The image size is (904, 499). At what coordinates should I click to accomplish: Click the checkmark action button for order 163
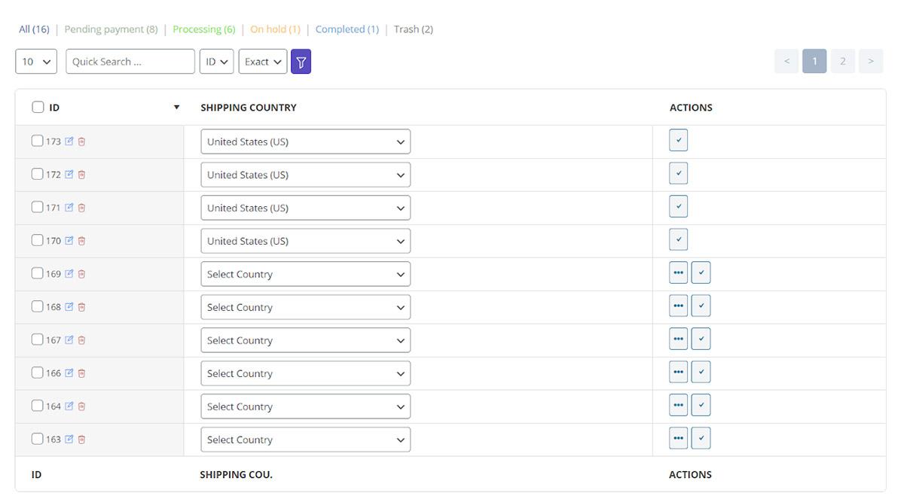pyautogui.click(x=701, y=439)
